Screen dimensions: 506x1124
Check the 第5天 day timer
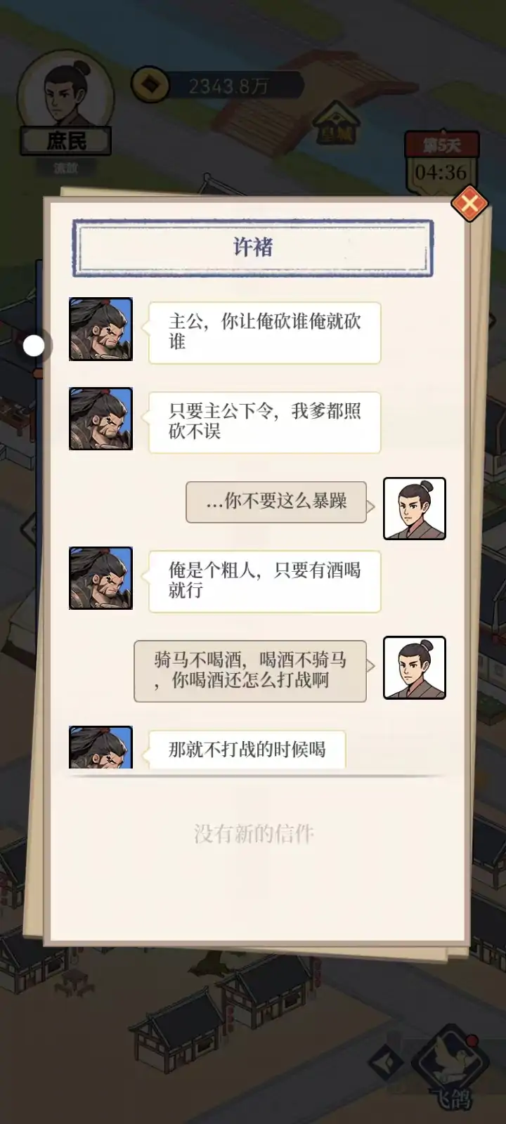(x=441, y=163)
